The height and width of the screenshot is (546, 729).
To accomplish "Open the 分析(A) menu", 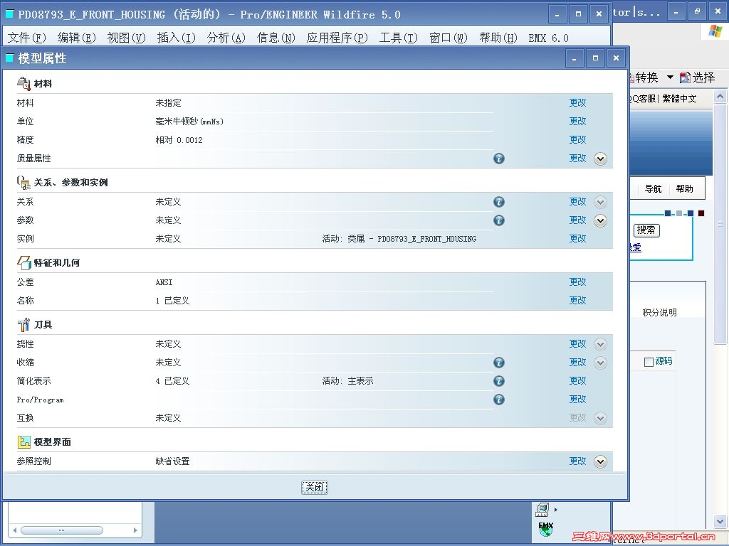I will [x=226, y=38].
